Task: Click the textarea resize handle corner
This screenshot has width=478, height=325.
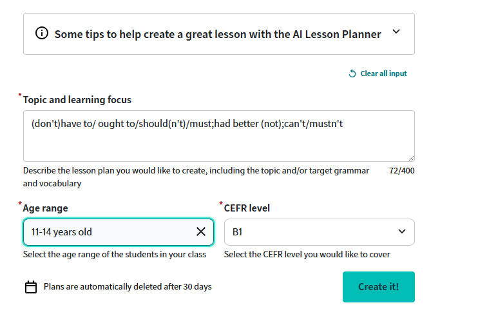Action: pos(411,157)
